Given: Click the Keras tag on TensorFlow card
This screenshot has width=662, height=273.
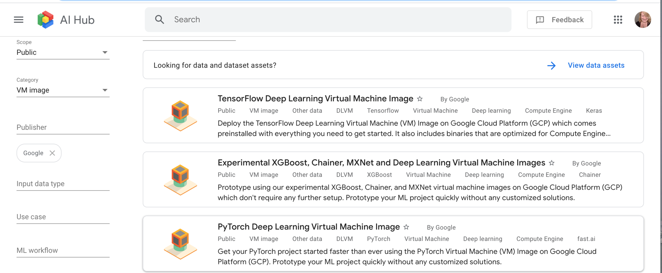Looking at the screenshot, I should [x=594, y=111].
